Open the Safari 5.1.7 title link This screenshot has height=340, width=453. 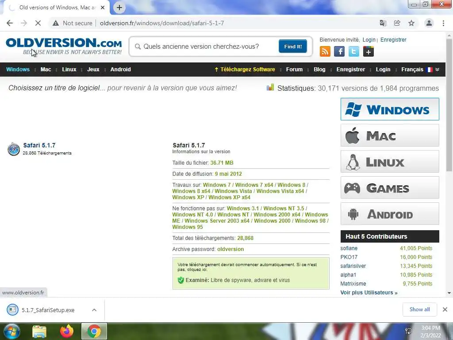click(x=39, y=145)
